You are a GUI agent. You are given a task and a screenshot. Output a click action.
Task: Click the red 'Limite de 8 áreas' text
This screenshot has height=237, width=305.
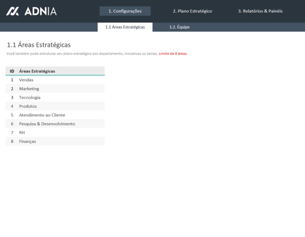[173, 53]
